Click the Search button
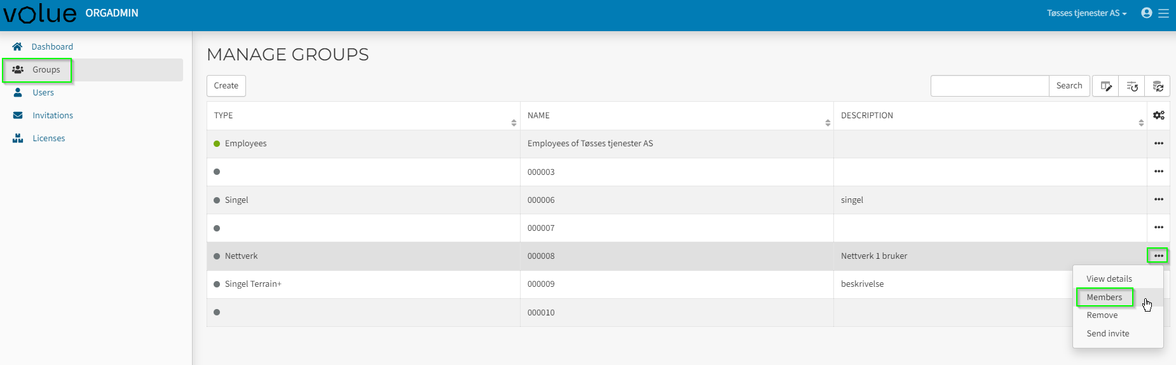 point(1069,86)
